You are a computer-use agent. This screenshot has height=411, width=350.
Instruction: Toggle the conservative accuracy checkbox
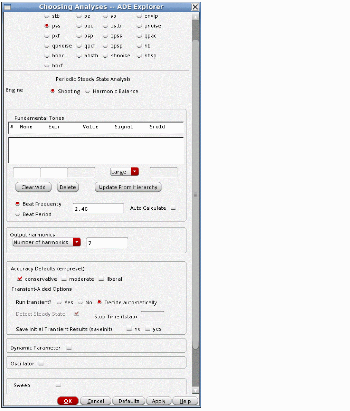pos(20,279)
